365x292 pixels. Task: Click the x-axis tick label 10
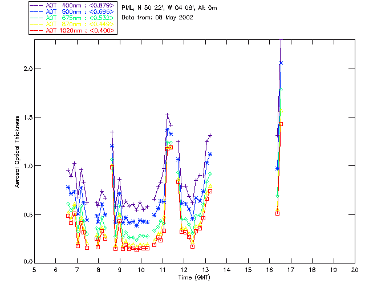click(x=141, y=270)
